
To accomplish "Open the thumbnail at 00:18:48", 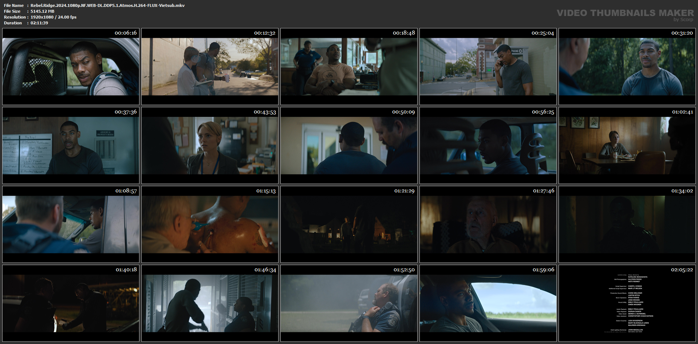I will pyautogui.click(x=349, y=67).
